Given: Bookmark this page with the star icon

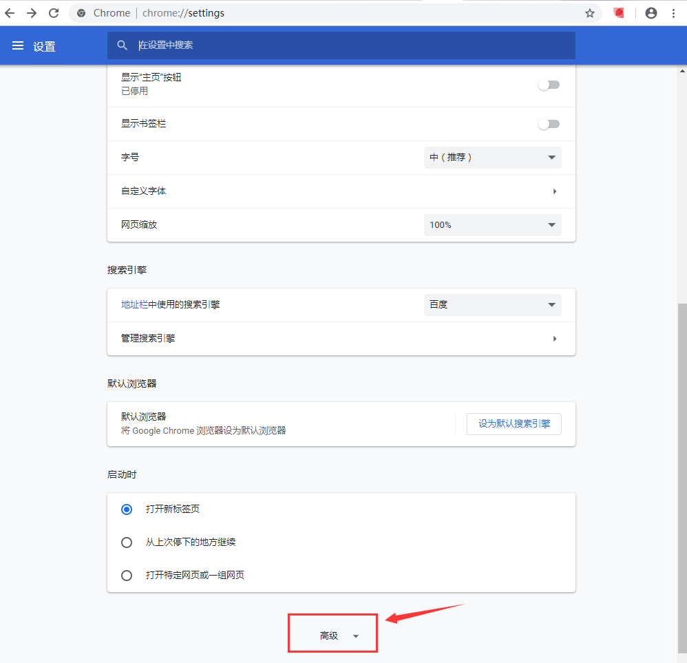Looking at the screenshot, I should [x=590, y=13].
